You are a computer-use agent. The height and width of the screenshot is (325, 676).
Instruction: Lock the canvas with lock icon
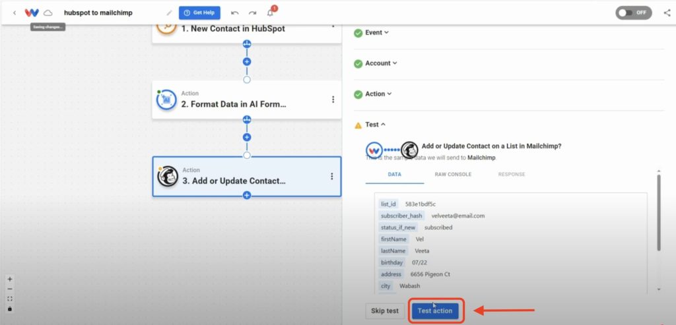click(x=10, y=309)
